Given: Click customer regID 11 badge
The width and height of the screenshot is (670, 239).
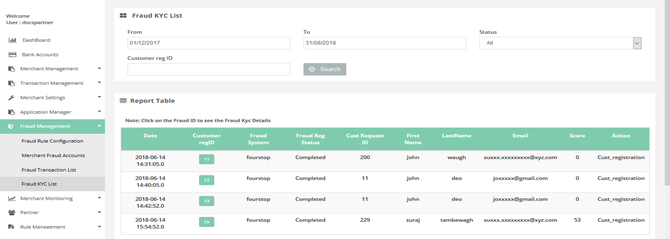Looking at the screenshot, I should (x=207, y=159).
